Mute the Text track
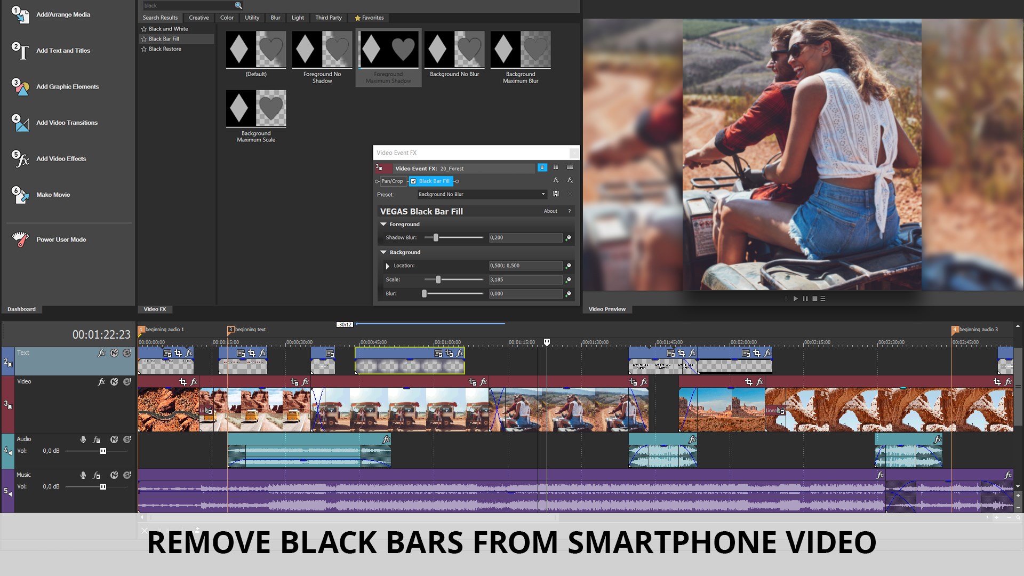 [x=114, y=353]
